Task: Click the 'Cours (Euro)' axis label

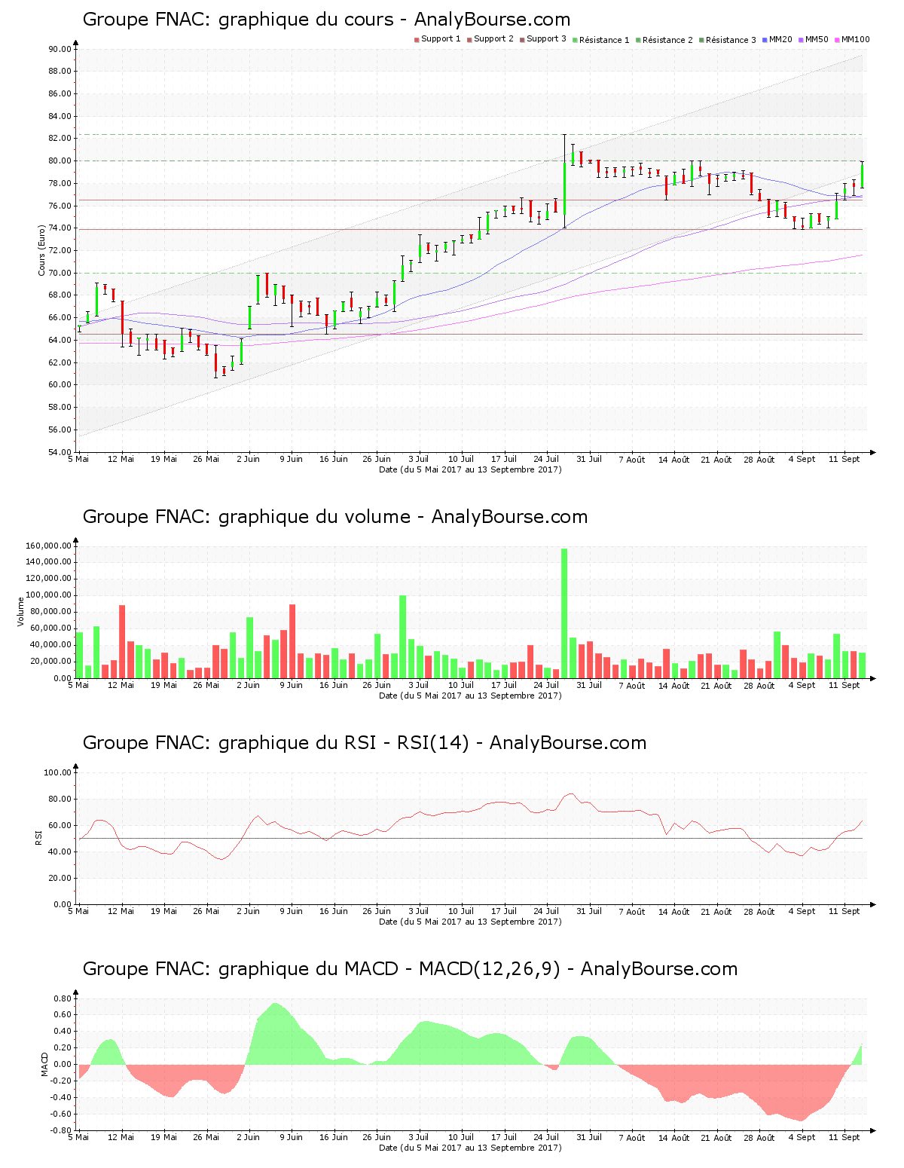Action: [x=42, y=250]
